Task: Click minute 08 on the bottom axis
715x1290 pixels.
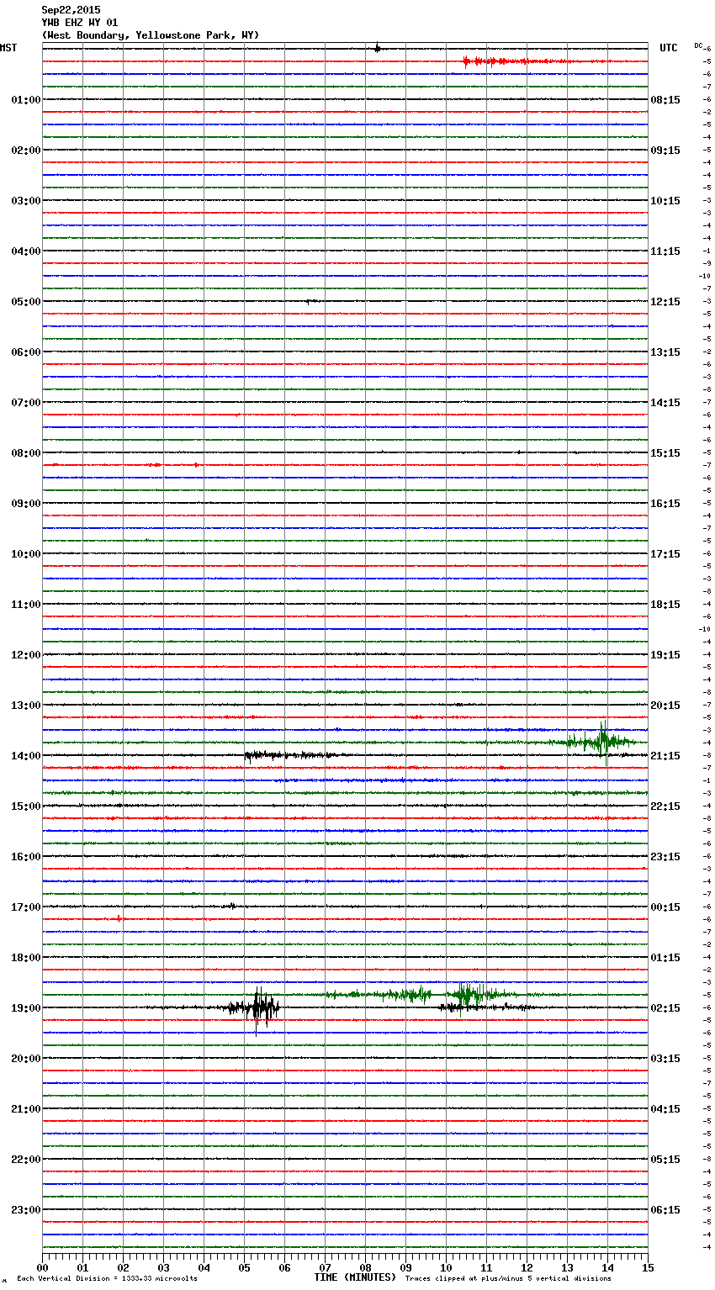Action: 365,1267
